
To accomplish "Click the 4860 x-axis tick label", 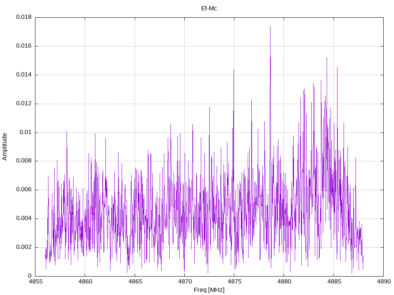I will pyautogui.click(x=85, y=282).
